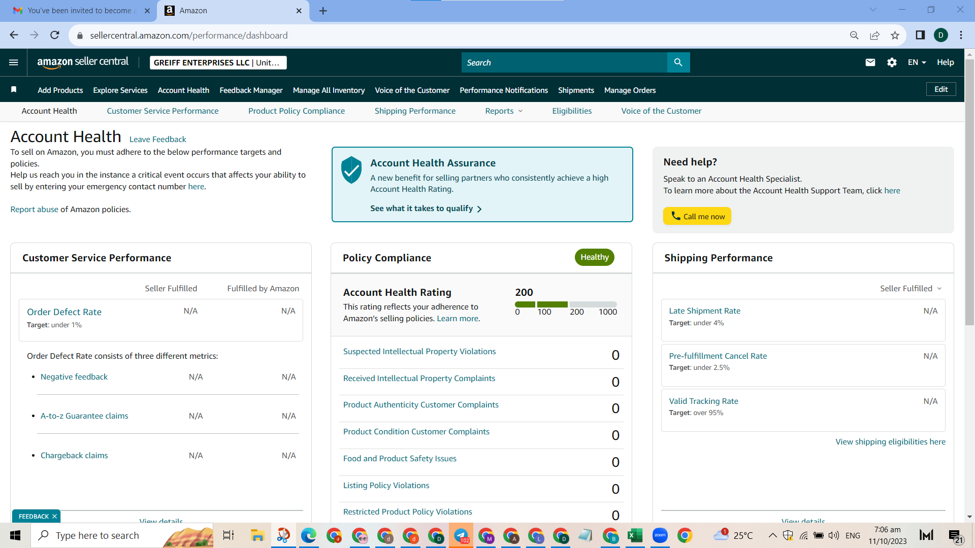
Task: Expand the Reports dropdown
Action: [504, 111]
